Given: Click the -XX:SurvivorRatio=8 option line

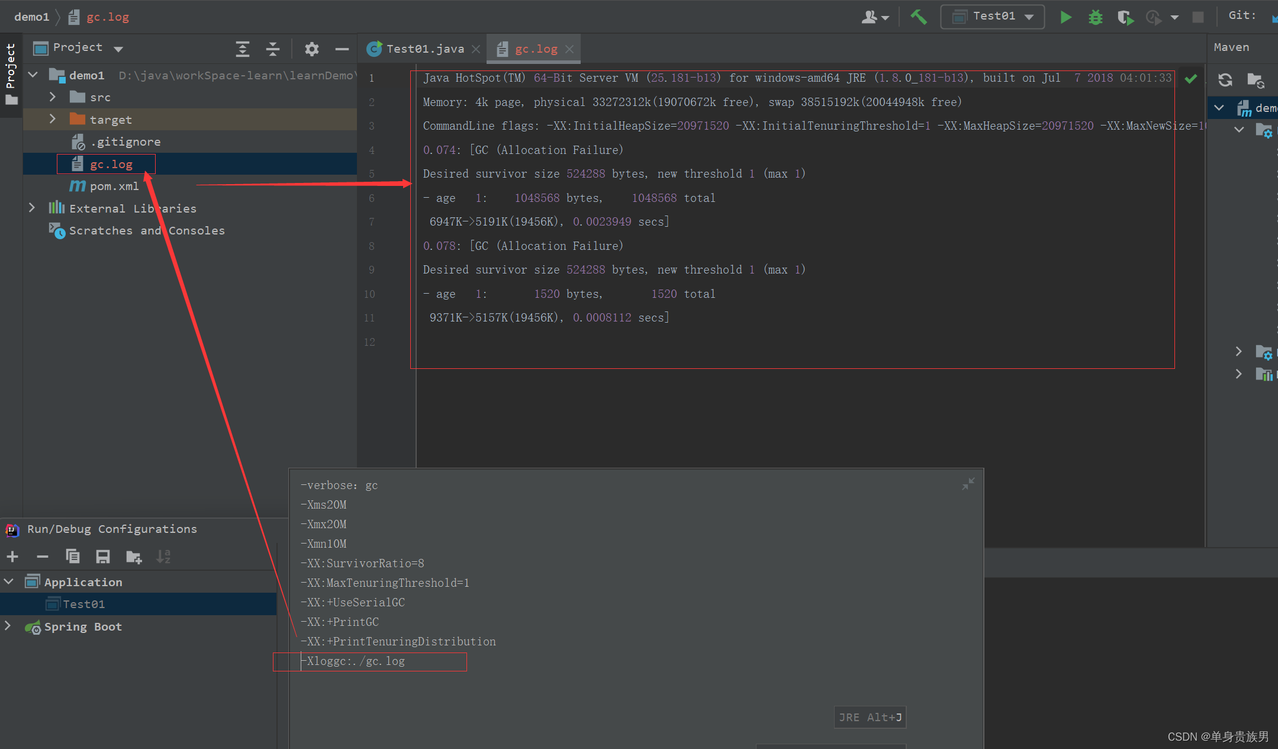Looking at the screenshot, I should click(362, 563).
